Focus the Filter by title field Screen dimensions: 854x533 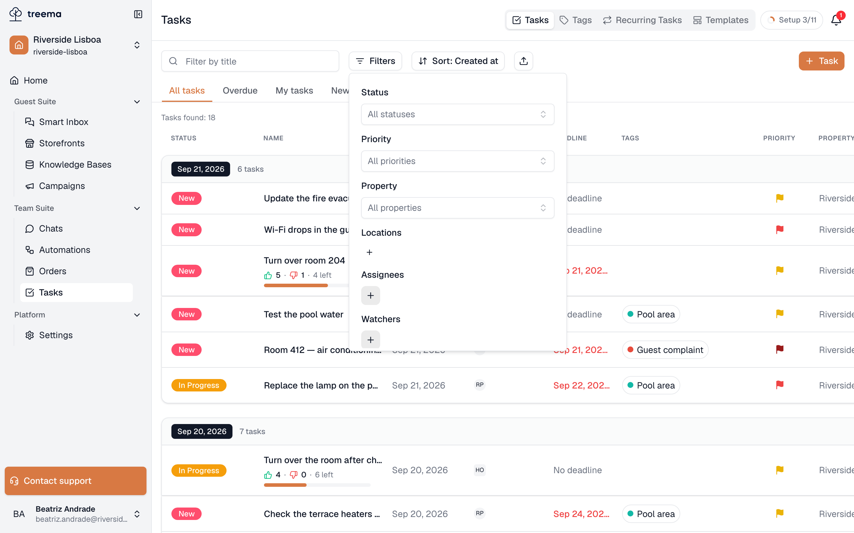coord(250,61)
